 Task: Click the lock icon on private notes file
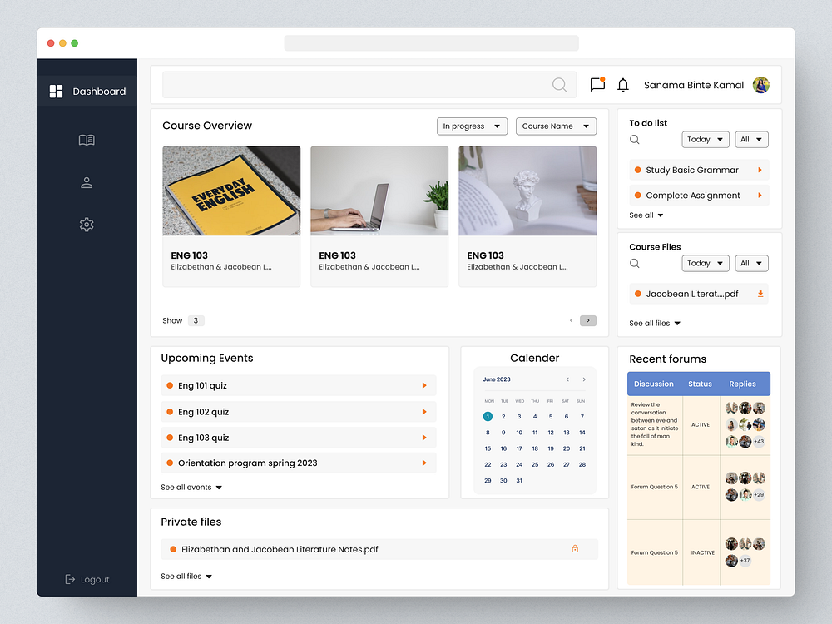click(x=575, y=549)
